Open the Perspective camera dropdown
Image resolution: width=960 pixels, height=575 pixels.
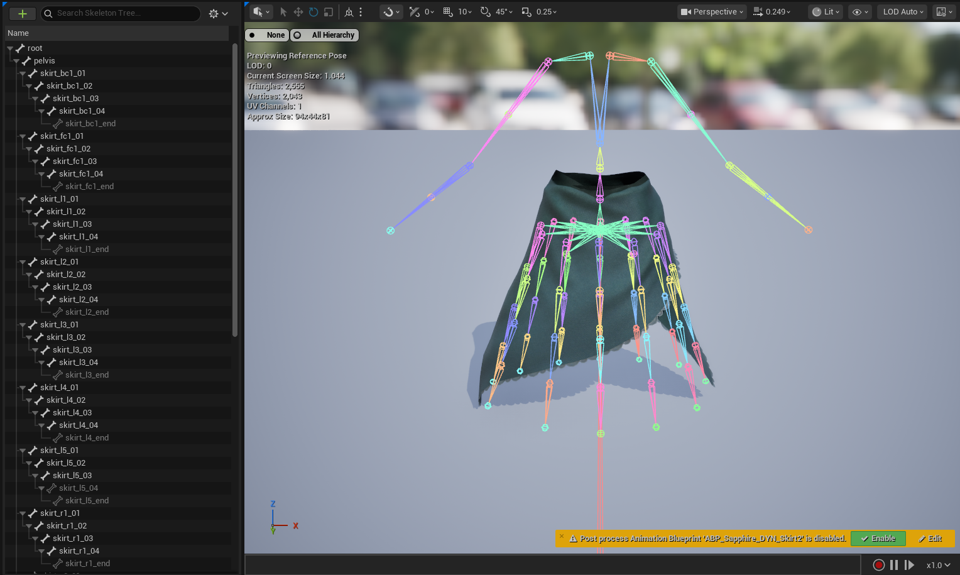[x=712, y=12]
